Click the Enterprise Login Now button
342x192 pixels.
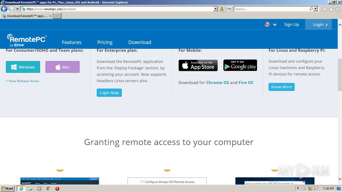coord(109,93)
